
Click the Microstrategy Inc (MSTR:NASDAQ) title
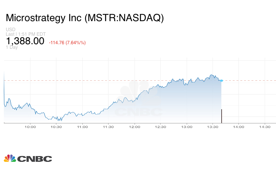click(85, 18)
